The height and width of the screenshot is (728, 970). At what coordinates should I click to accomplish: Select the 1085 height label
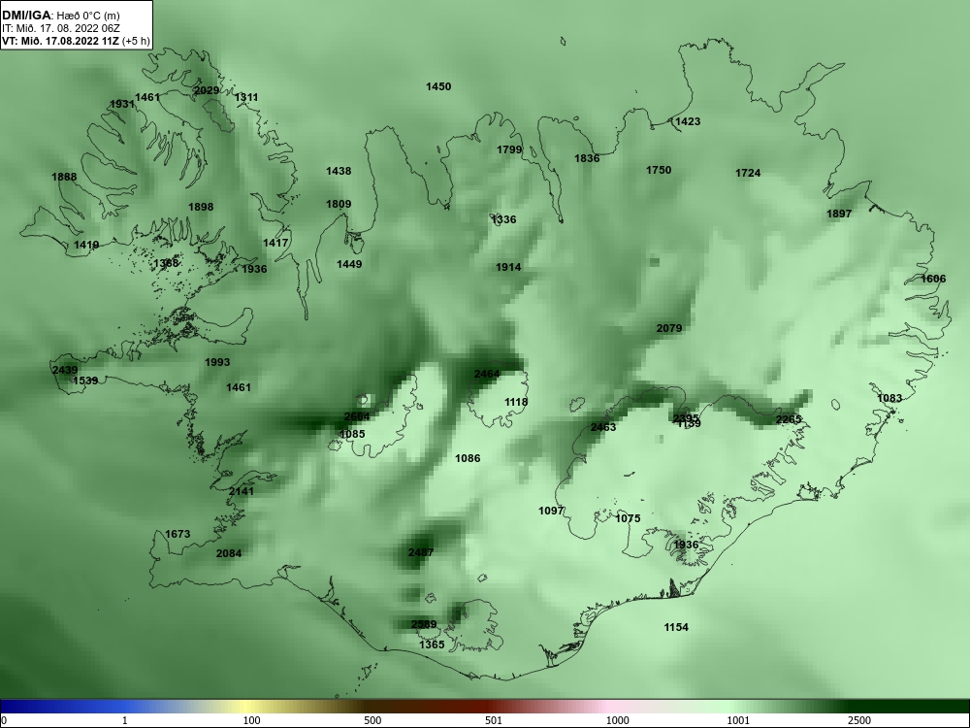(353, 434)
